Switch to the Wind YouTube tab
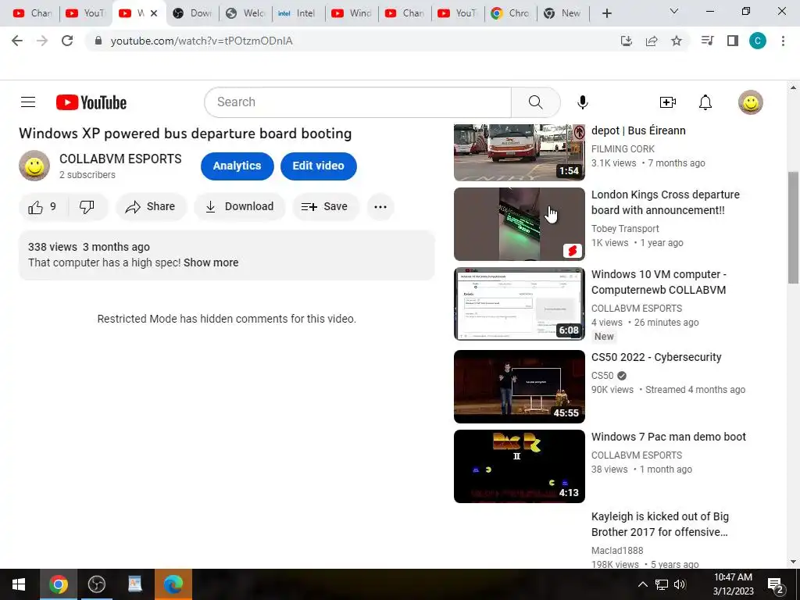This screenshot has width=800, height=600. 352,13
